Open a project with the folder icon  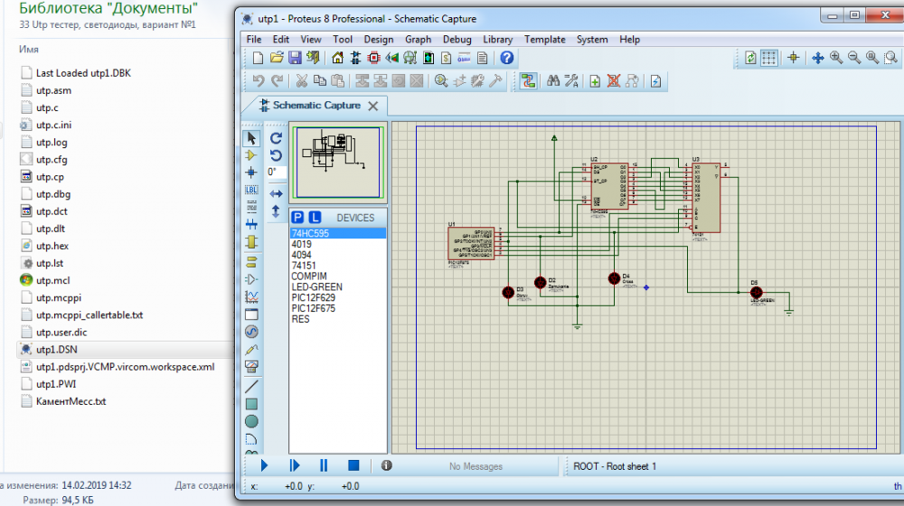(x=277, y=58)
